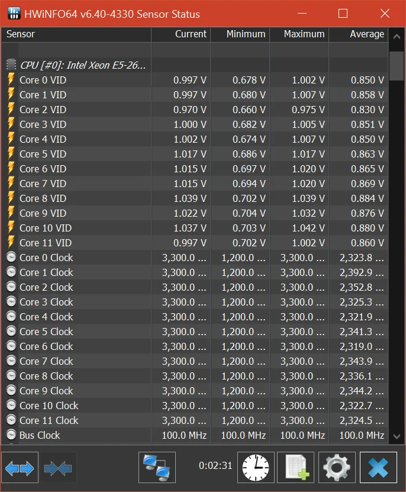Click the clock icon for Bus Clock
This screenshot has width=406, height=492.
pyautogui.click(x=11, y=435)
